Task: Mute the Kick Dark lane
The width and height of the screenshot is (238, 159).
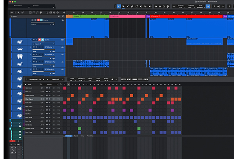Action: pyautogui.click(x=47, y=88)
